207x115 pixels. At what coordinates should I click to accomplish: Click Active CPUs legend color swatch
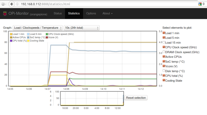tap(11, 37)
